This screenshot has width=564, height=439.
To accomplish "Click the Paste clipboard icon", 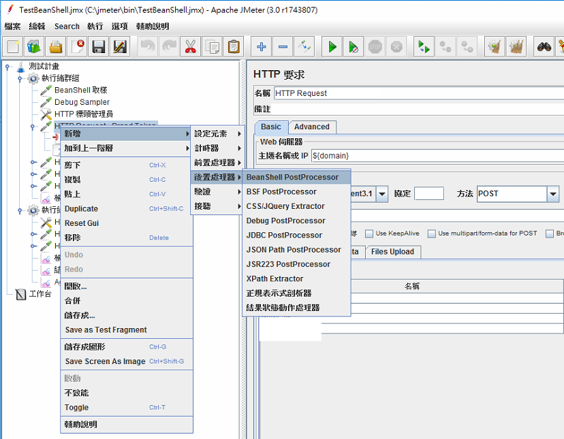I will click(x=234, y=47).
